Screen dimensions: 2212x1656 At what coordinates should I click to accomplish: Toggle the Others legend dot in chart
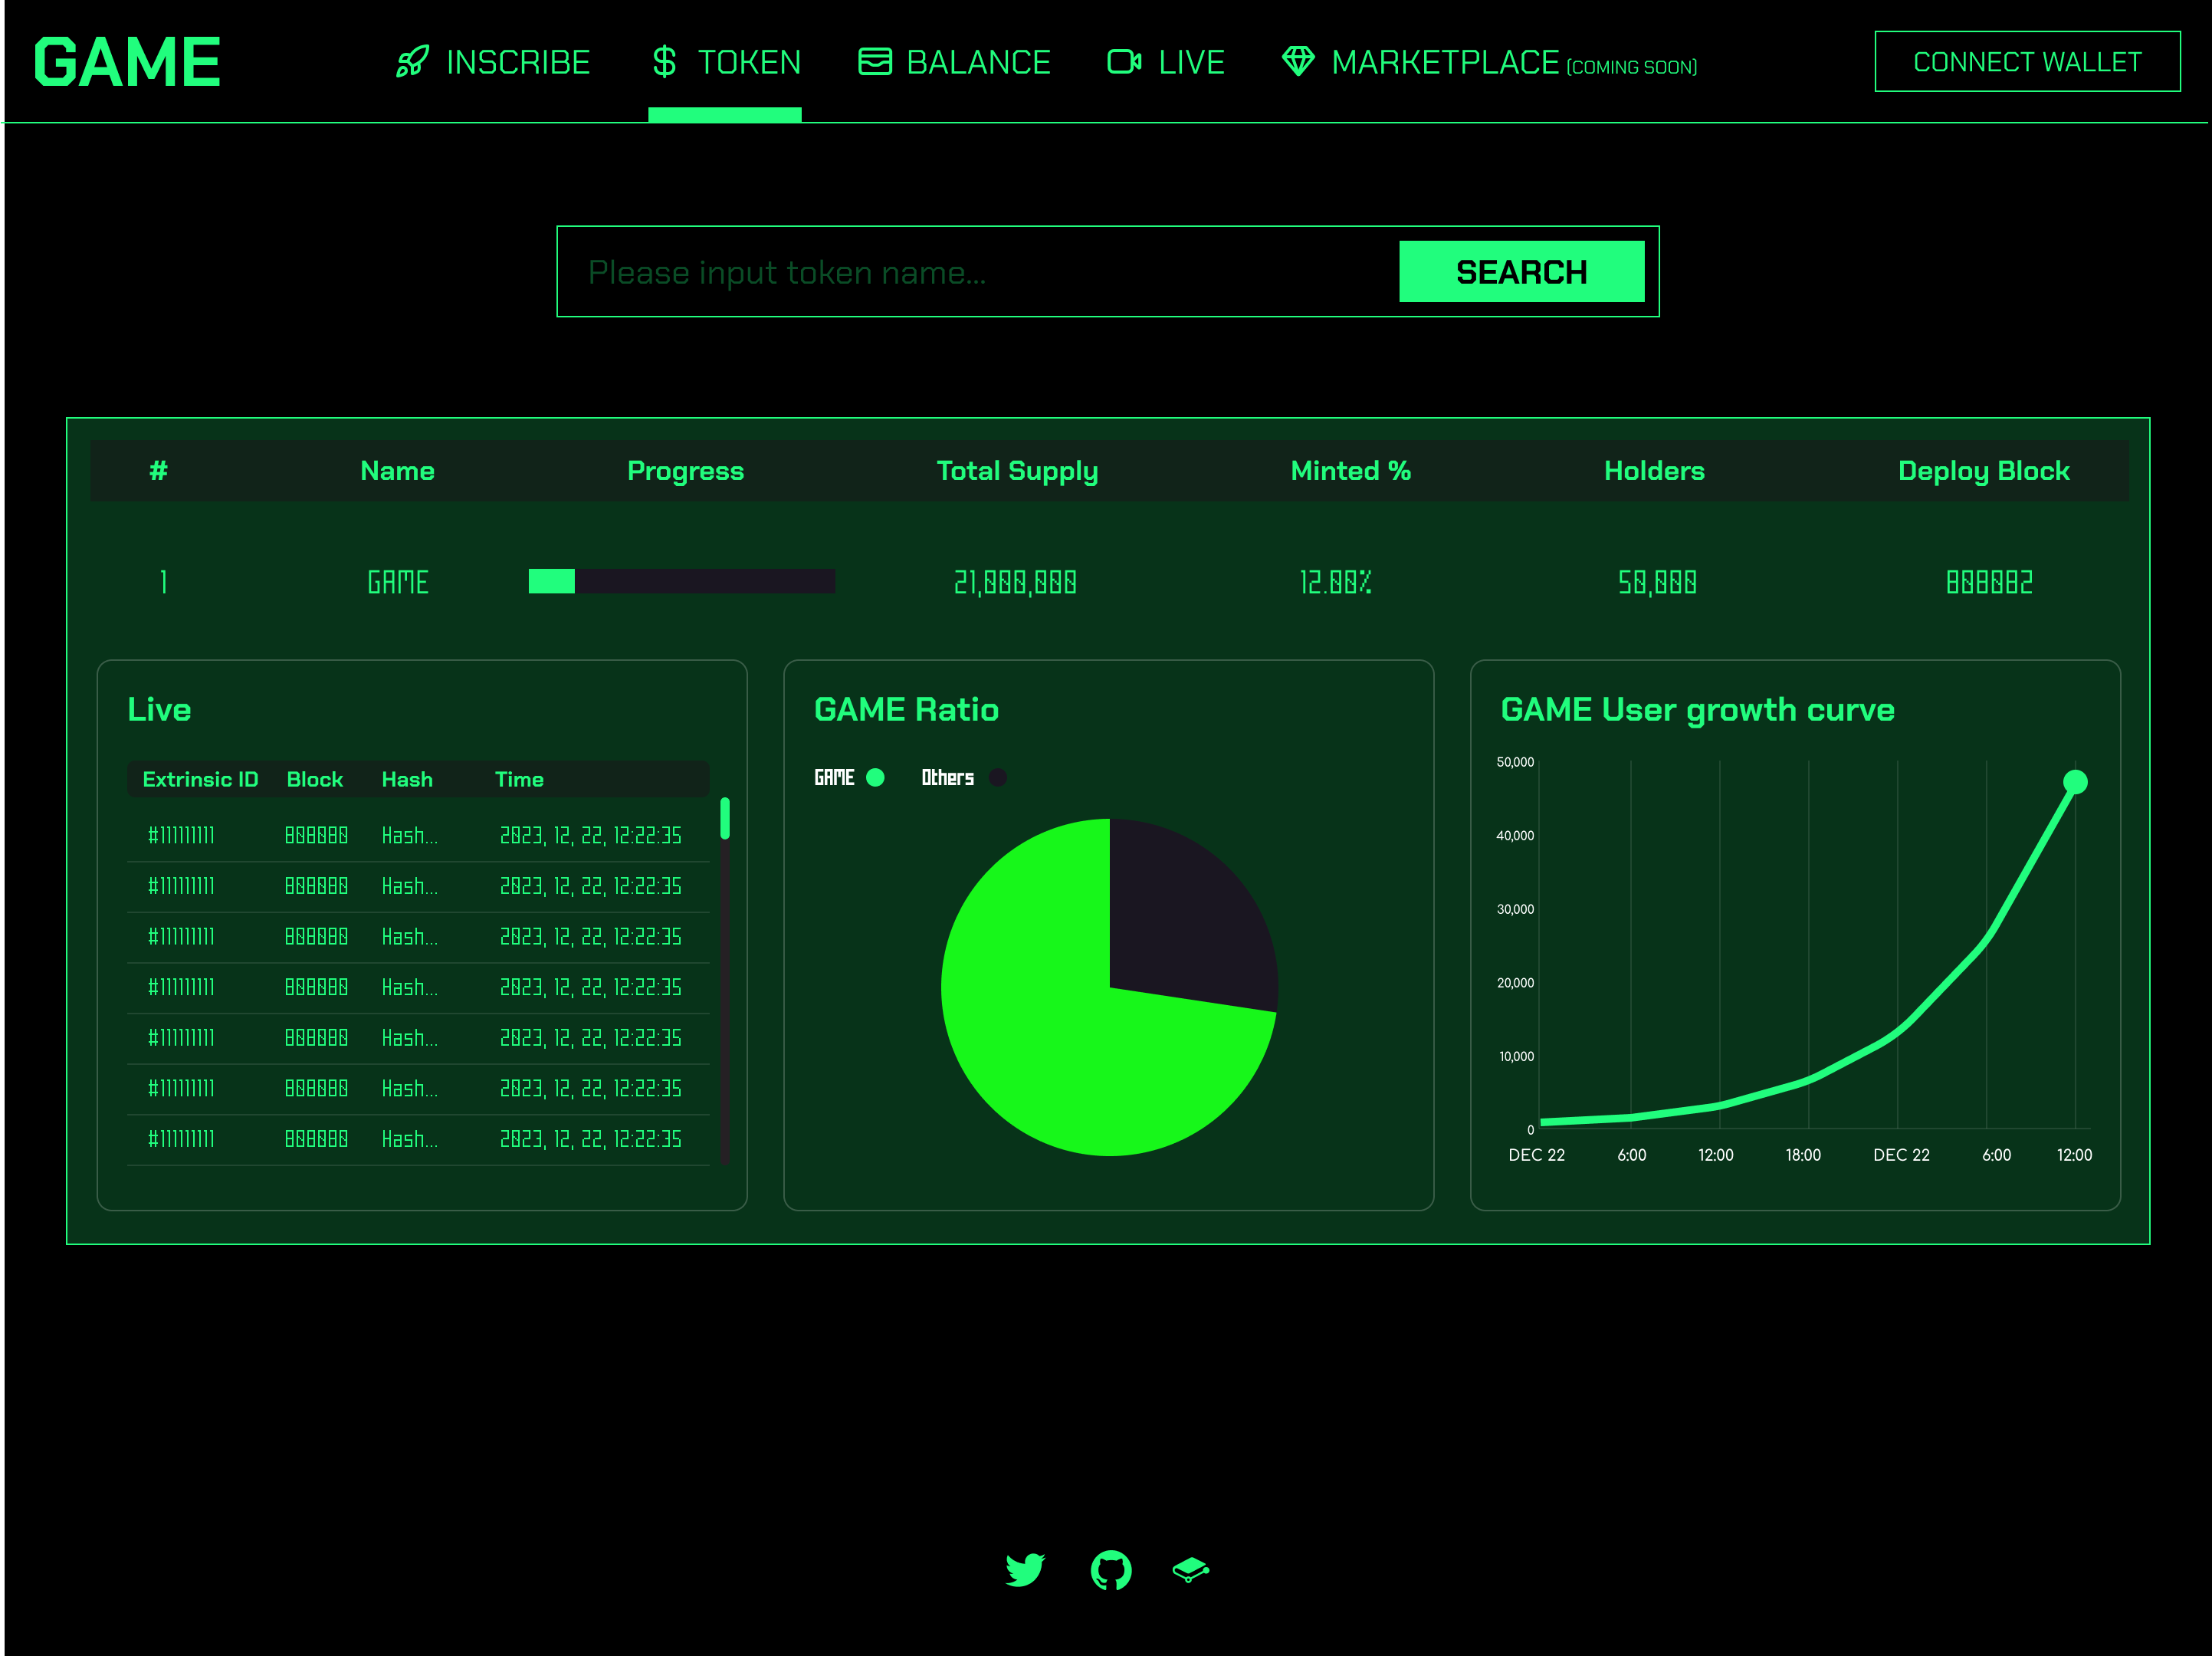998,778
